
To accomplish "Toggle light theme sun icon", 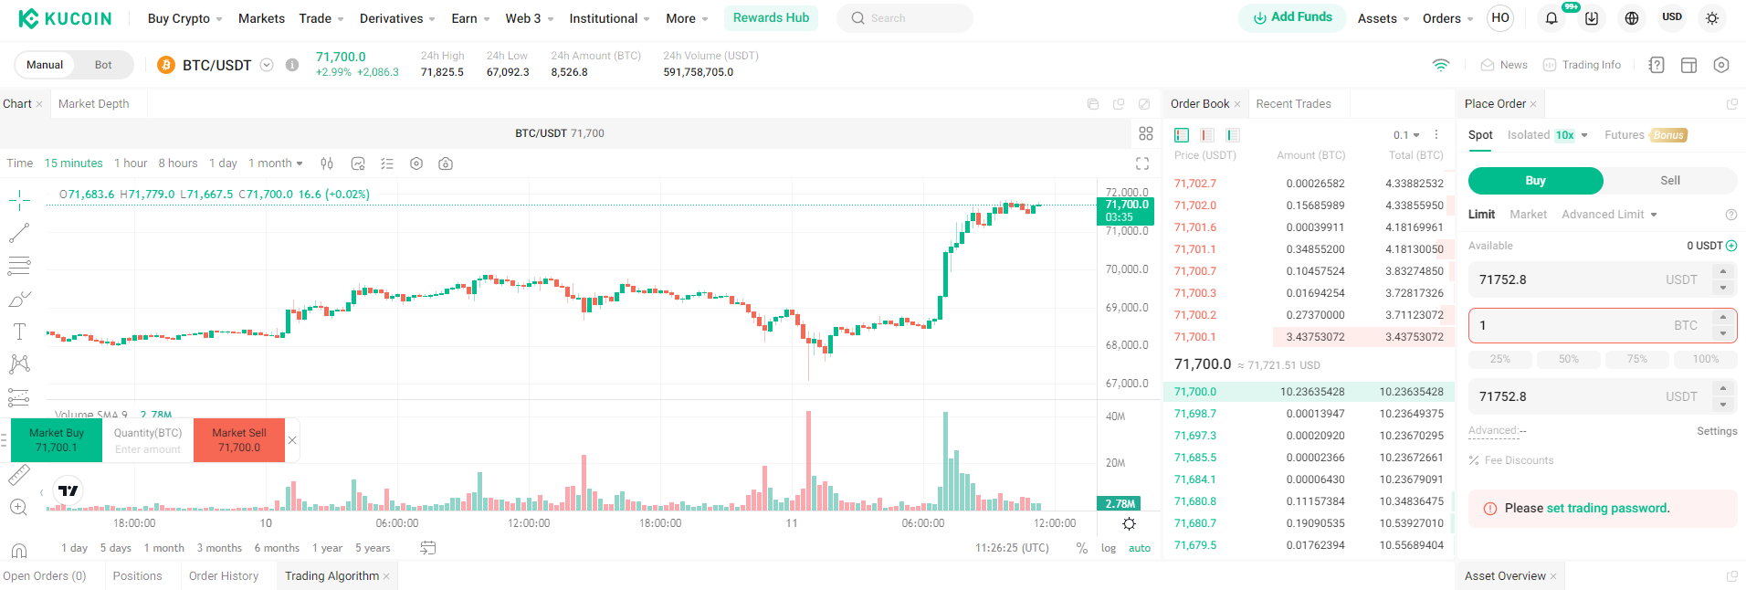I will (x=1712, y=18).
